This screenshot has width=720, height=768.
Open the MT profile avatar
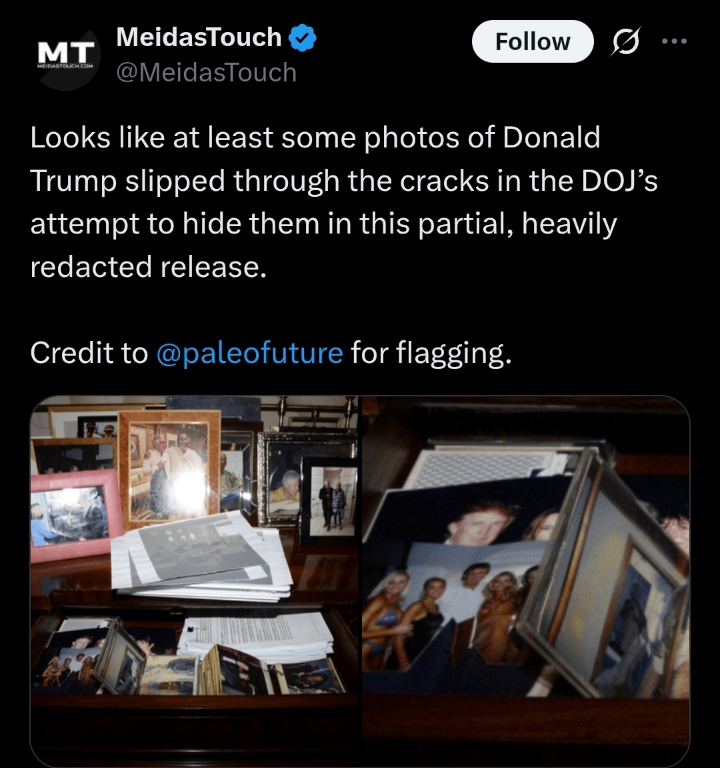point(67,57)
